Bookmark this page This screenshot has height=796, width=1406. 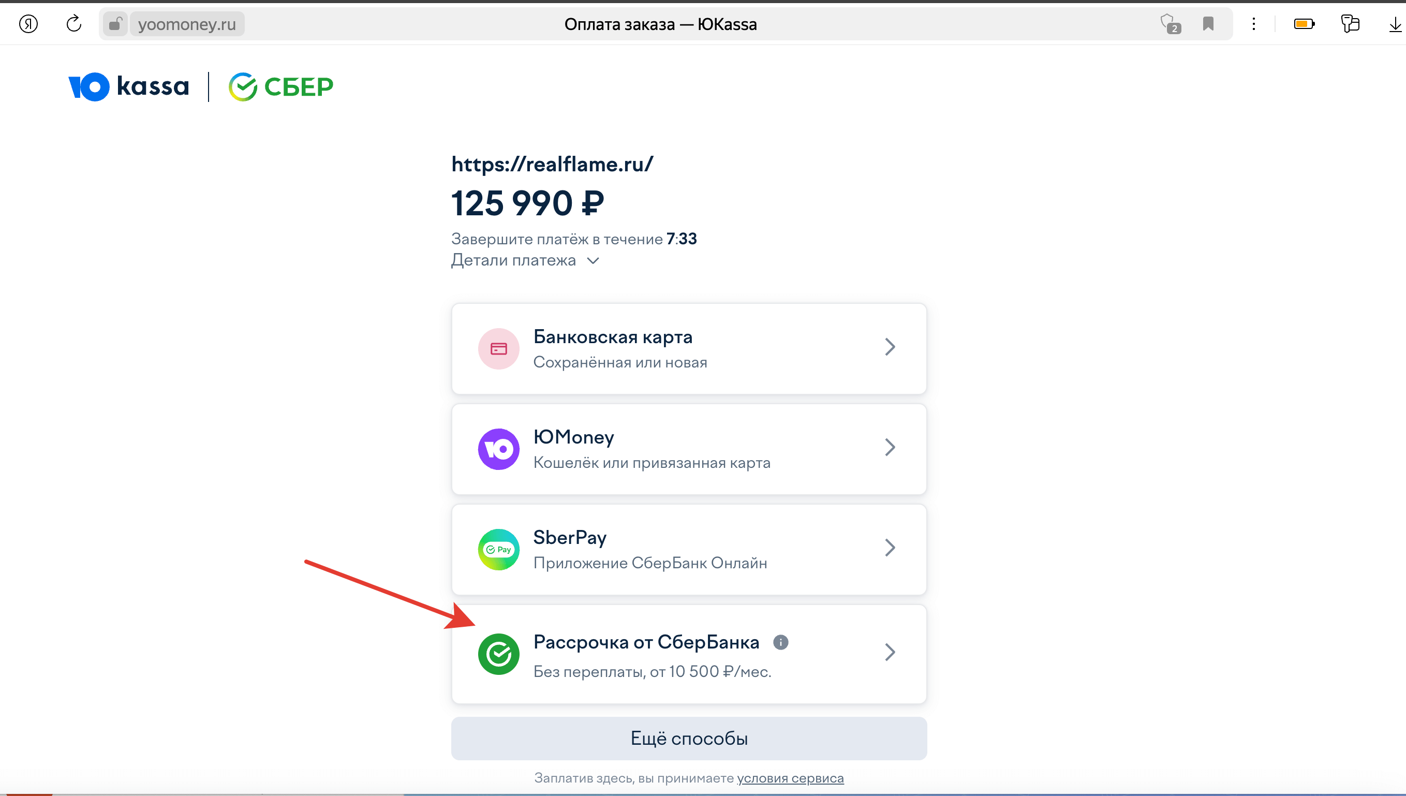pyautogui.click(x=1208, y=24)
